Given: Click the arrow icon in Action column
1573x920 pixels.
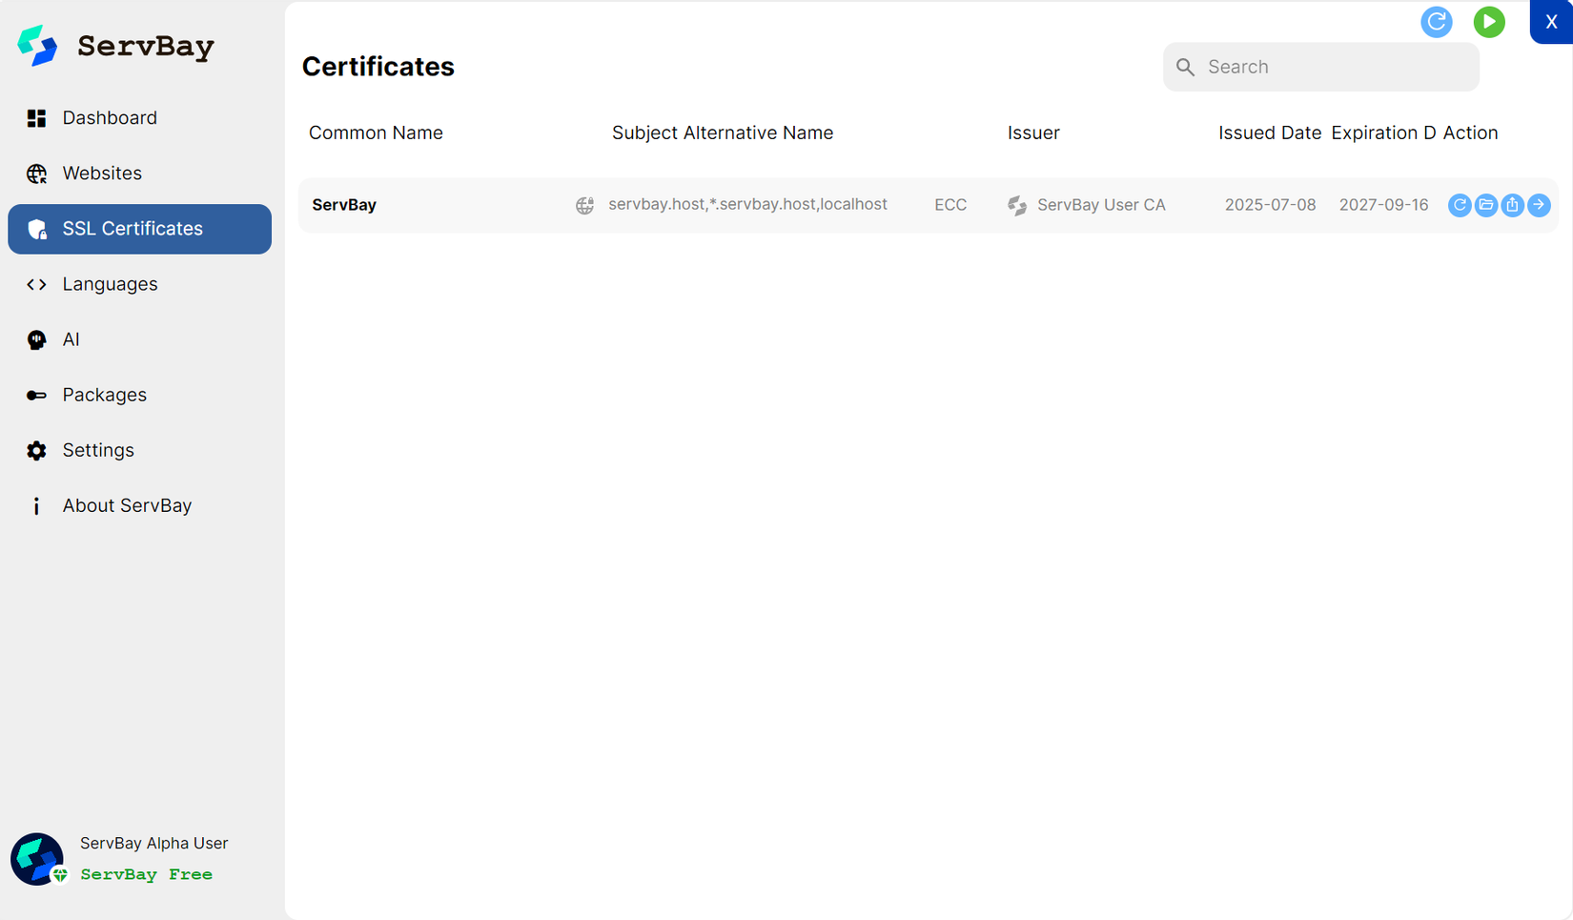Looking at the screenshot, I should click(1539, 205).
